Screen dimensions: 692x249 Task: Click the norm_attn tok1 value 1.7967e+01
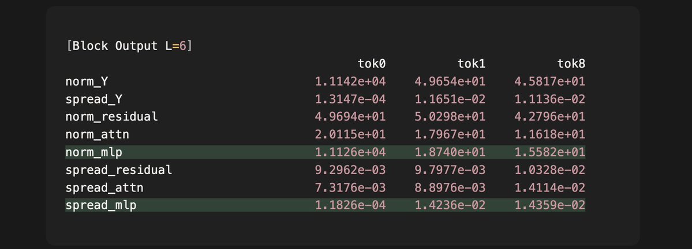point(450,135)
